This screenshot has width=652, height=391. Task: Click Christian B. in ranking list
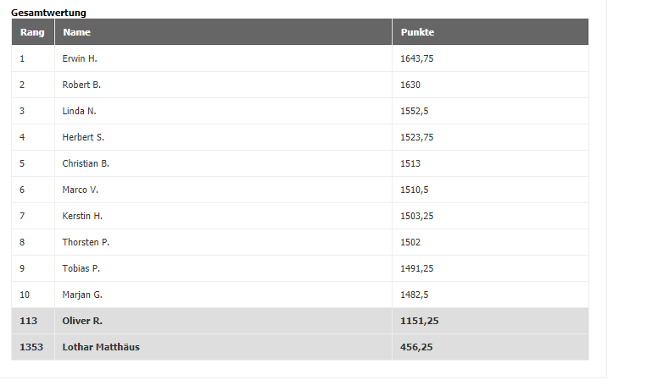86,163
